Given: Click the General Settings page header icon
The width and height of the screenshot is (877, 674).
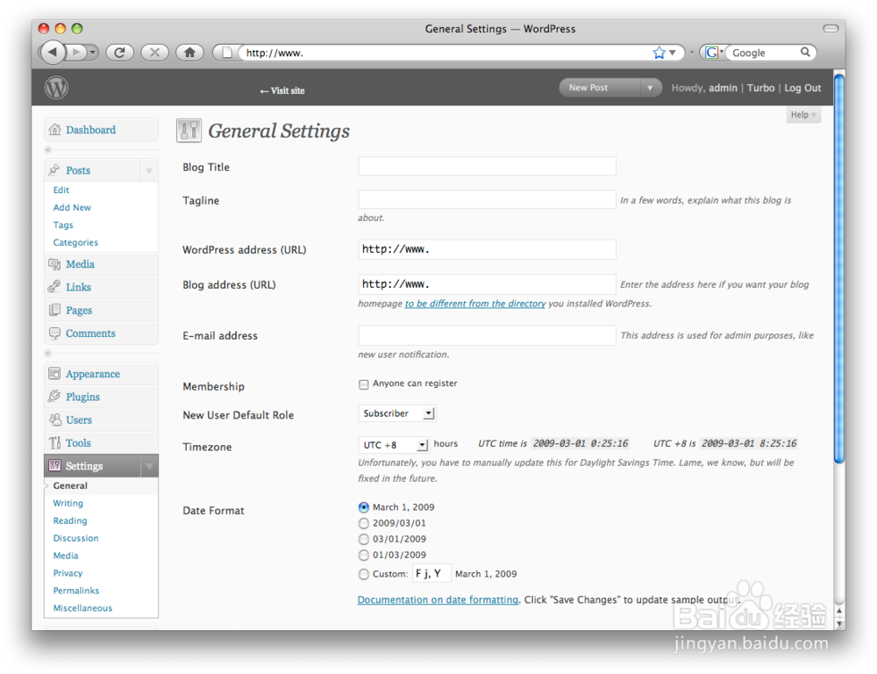Looking at the screenshot, I should [x=189, y=131].
